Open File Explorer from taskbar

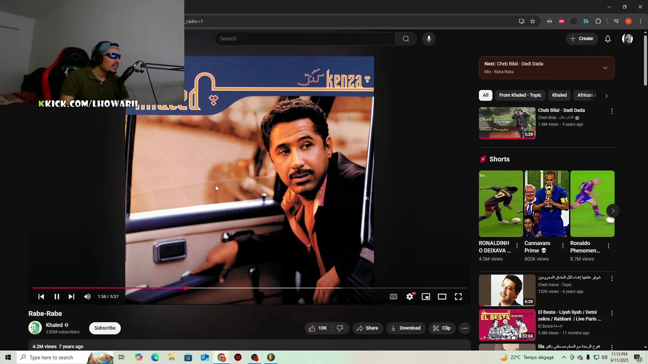tap(172, 357)
